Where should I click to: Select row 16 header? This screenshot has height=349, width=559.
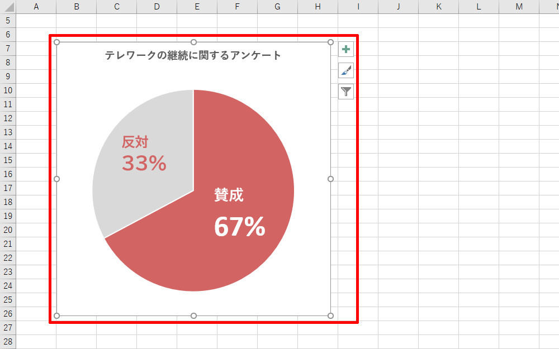8,174
